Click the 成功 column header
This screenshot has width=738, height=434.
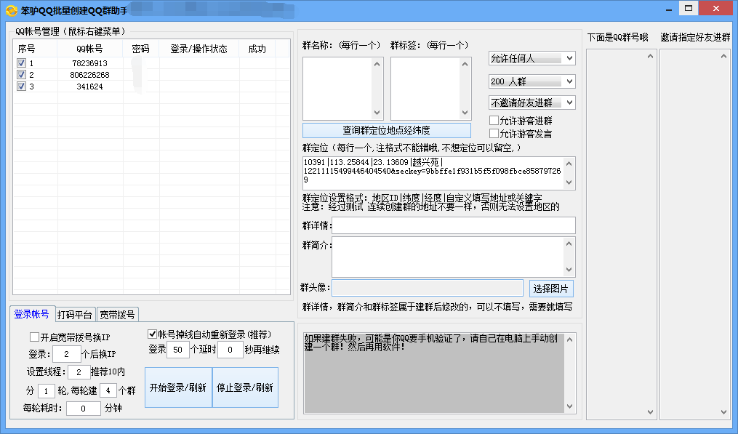pos(257,49)
